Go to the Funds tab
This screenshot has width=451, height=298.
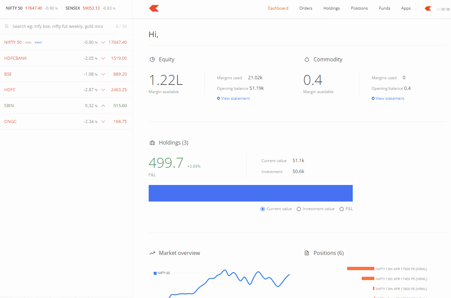point(384,8)
